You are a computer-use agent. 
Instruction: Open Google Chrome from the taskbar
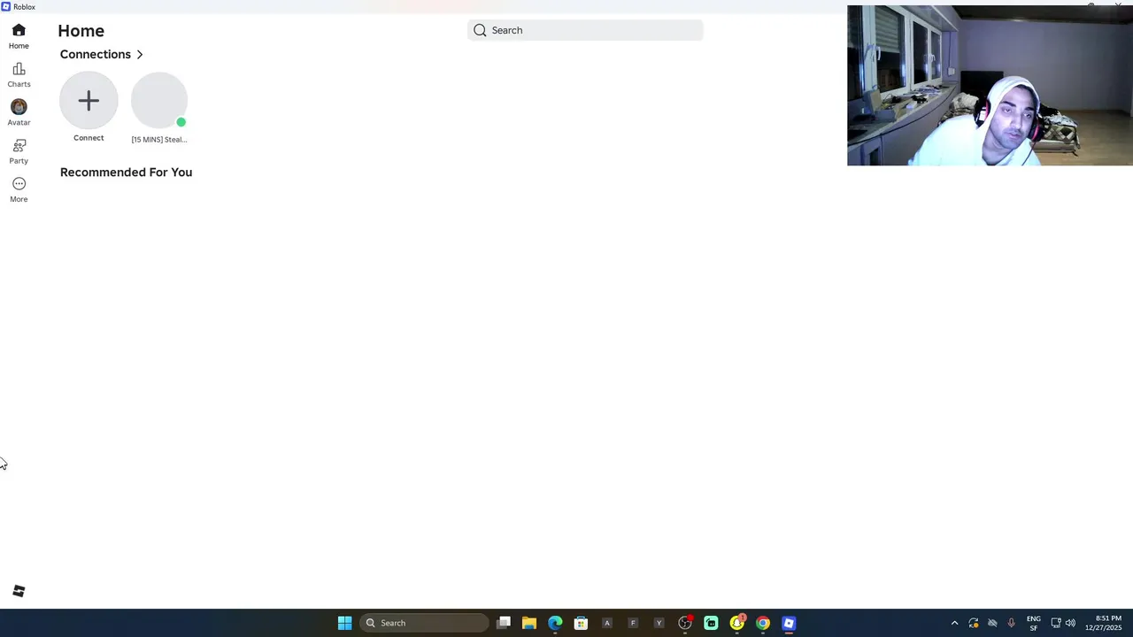(763, 623)
